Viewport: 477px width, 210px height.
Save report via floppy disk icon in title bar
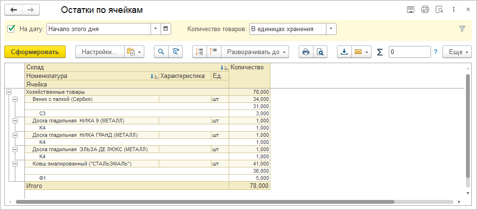[x=411, y=10]
